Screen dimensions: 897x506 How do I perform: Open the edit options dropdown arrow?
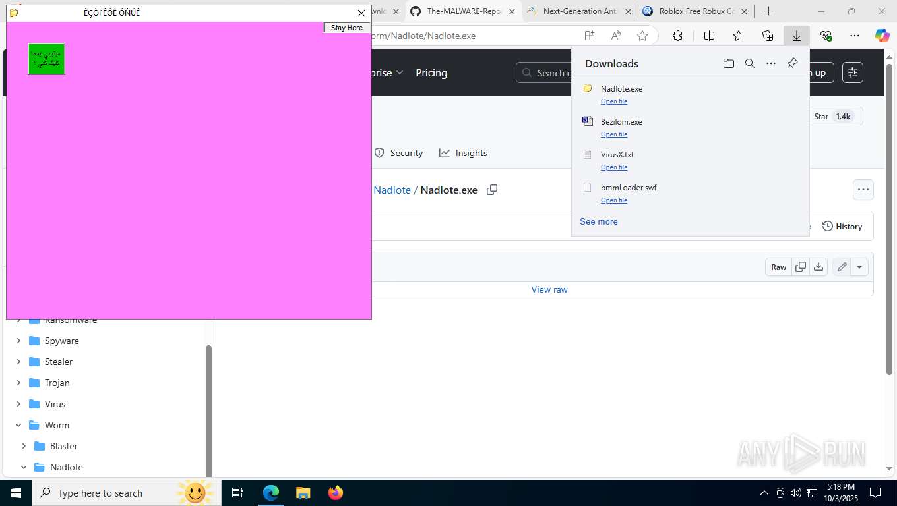click(859, 267)
